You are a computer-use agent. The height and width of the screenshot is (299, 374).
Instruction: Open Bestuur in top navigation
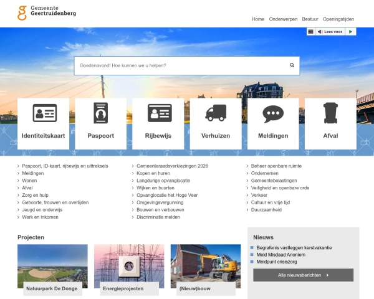pos(310,19)
